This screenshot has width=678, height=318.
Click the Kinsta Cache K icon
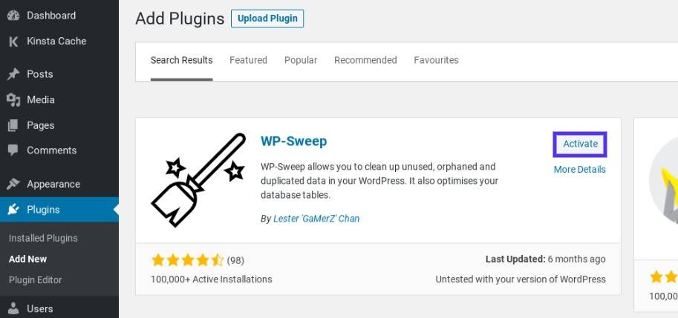pos(13,42)
